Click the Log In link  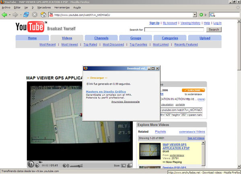(217, 23)
